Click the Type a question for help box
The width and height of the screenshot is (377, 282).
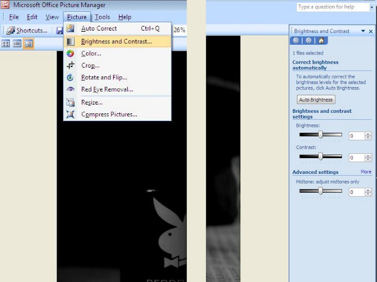333,7
